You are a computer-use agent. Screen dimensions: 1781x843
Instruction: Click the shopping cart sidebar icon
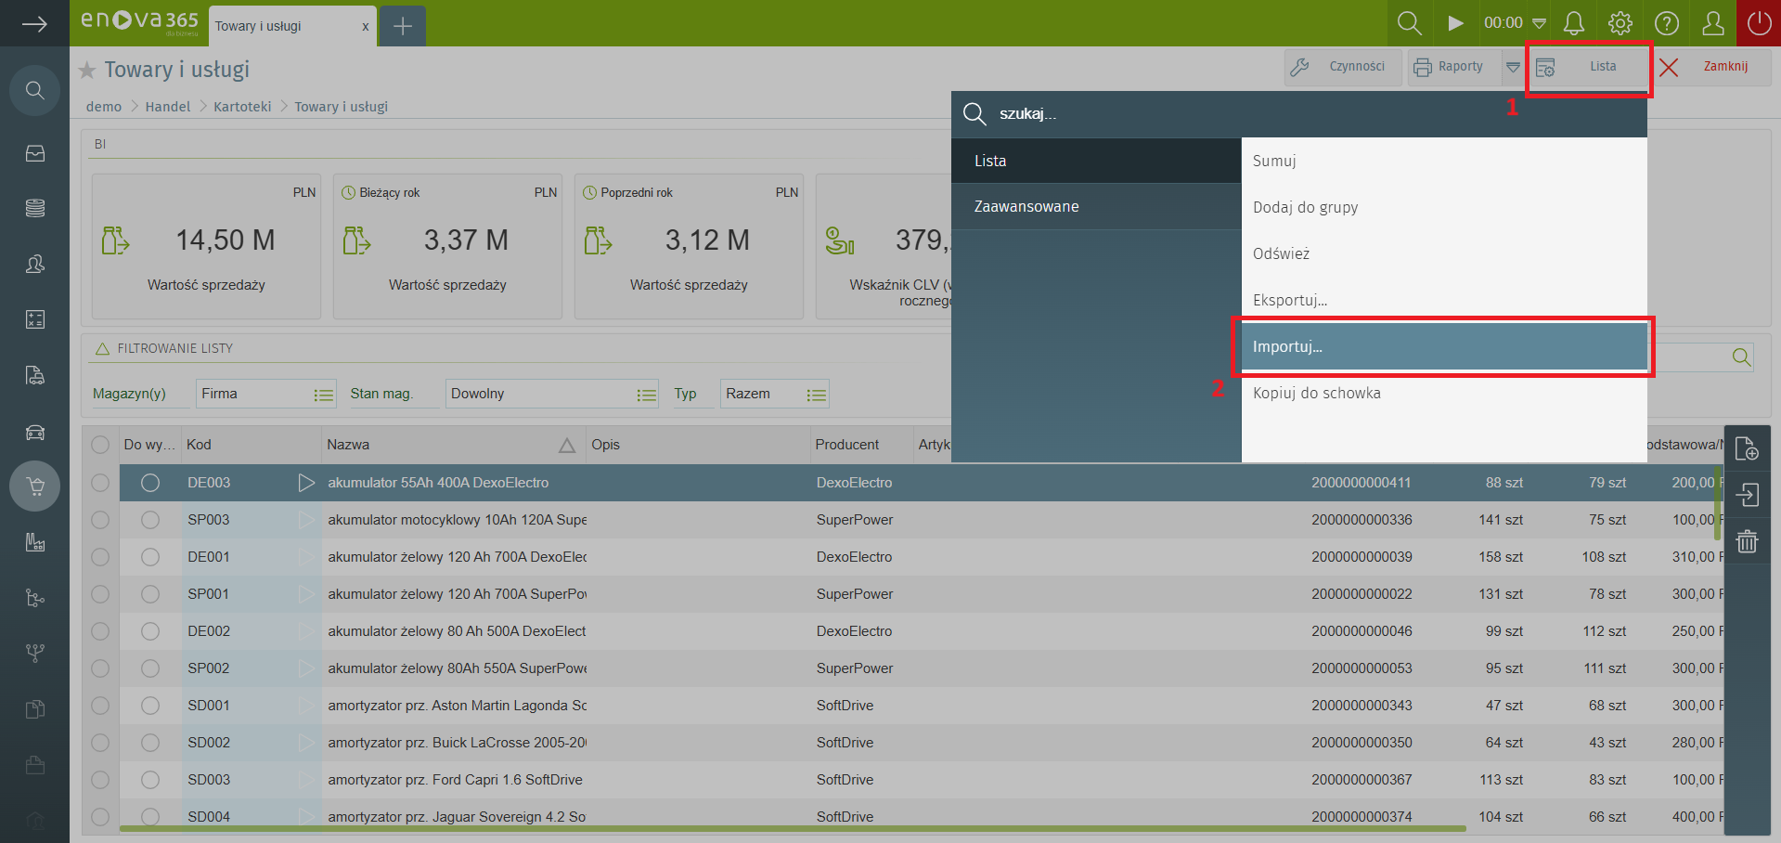point(35,486)
